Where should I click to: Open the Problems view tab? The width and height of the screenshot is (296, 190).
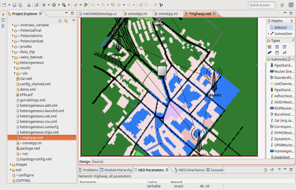pyautogui.click(x=89, y=170)
